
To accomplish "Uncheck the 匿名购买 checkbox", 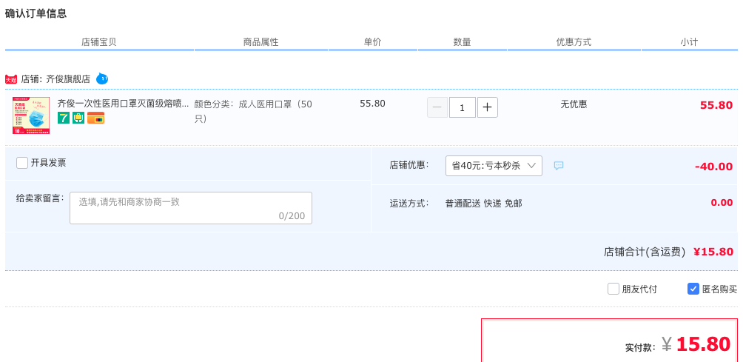I will coord(693,289).
